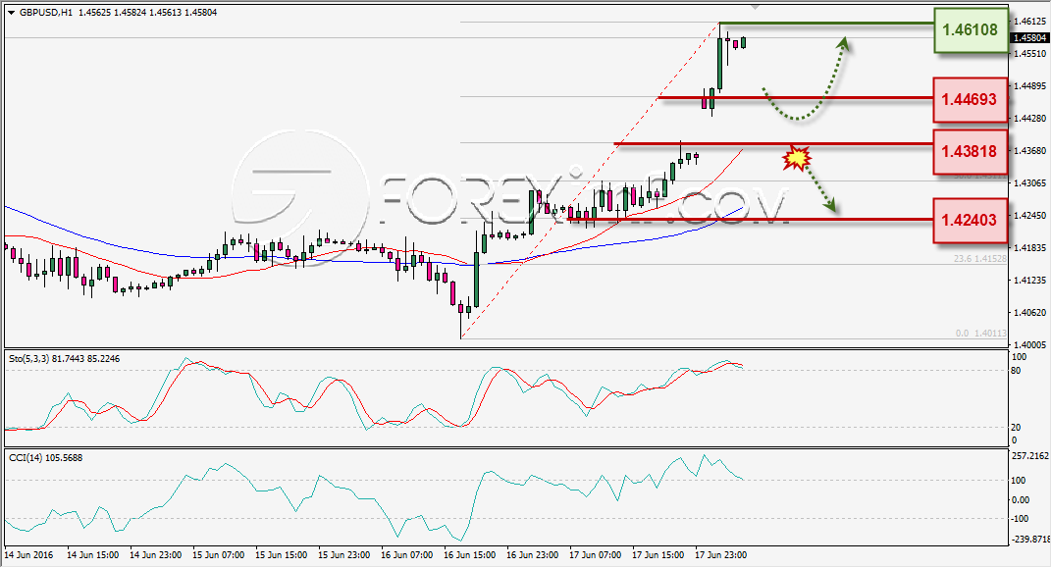
Task: Click the -100 level on the CCI scale
Action: point(1019,518)
